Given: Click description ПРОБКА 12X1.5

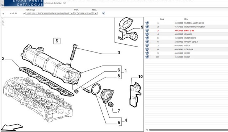Looking at the screenshot, I should coord(191,42).
